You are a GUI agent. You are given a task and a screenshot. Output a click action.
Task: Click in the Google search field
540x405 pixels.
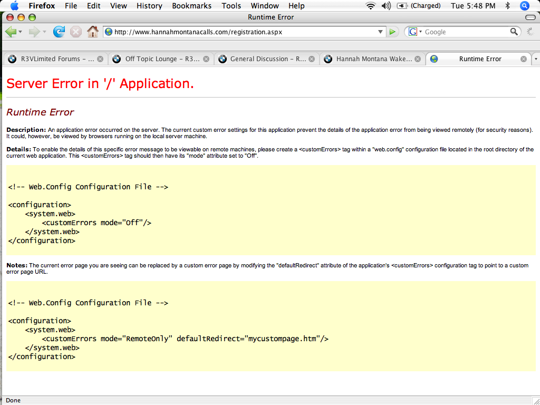coord(464,32)
